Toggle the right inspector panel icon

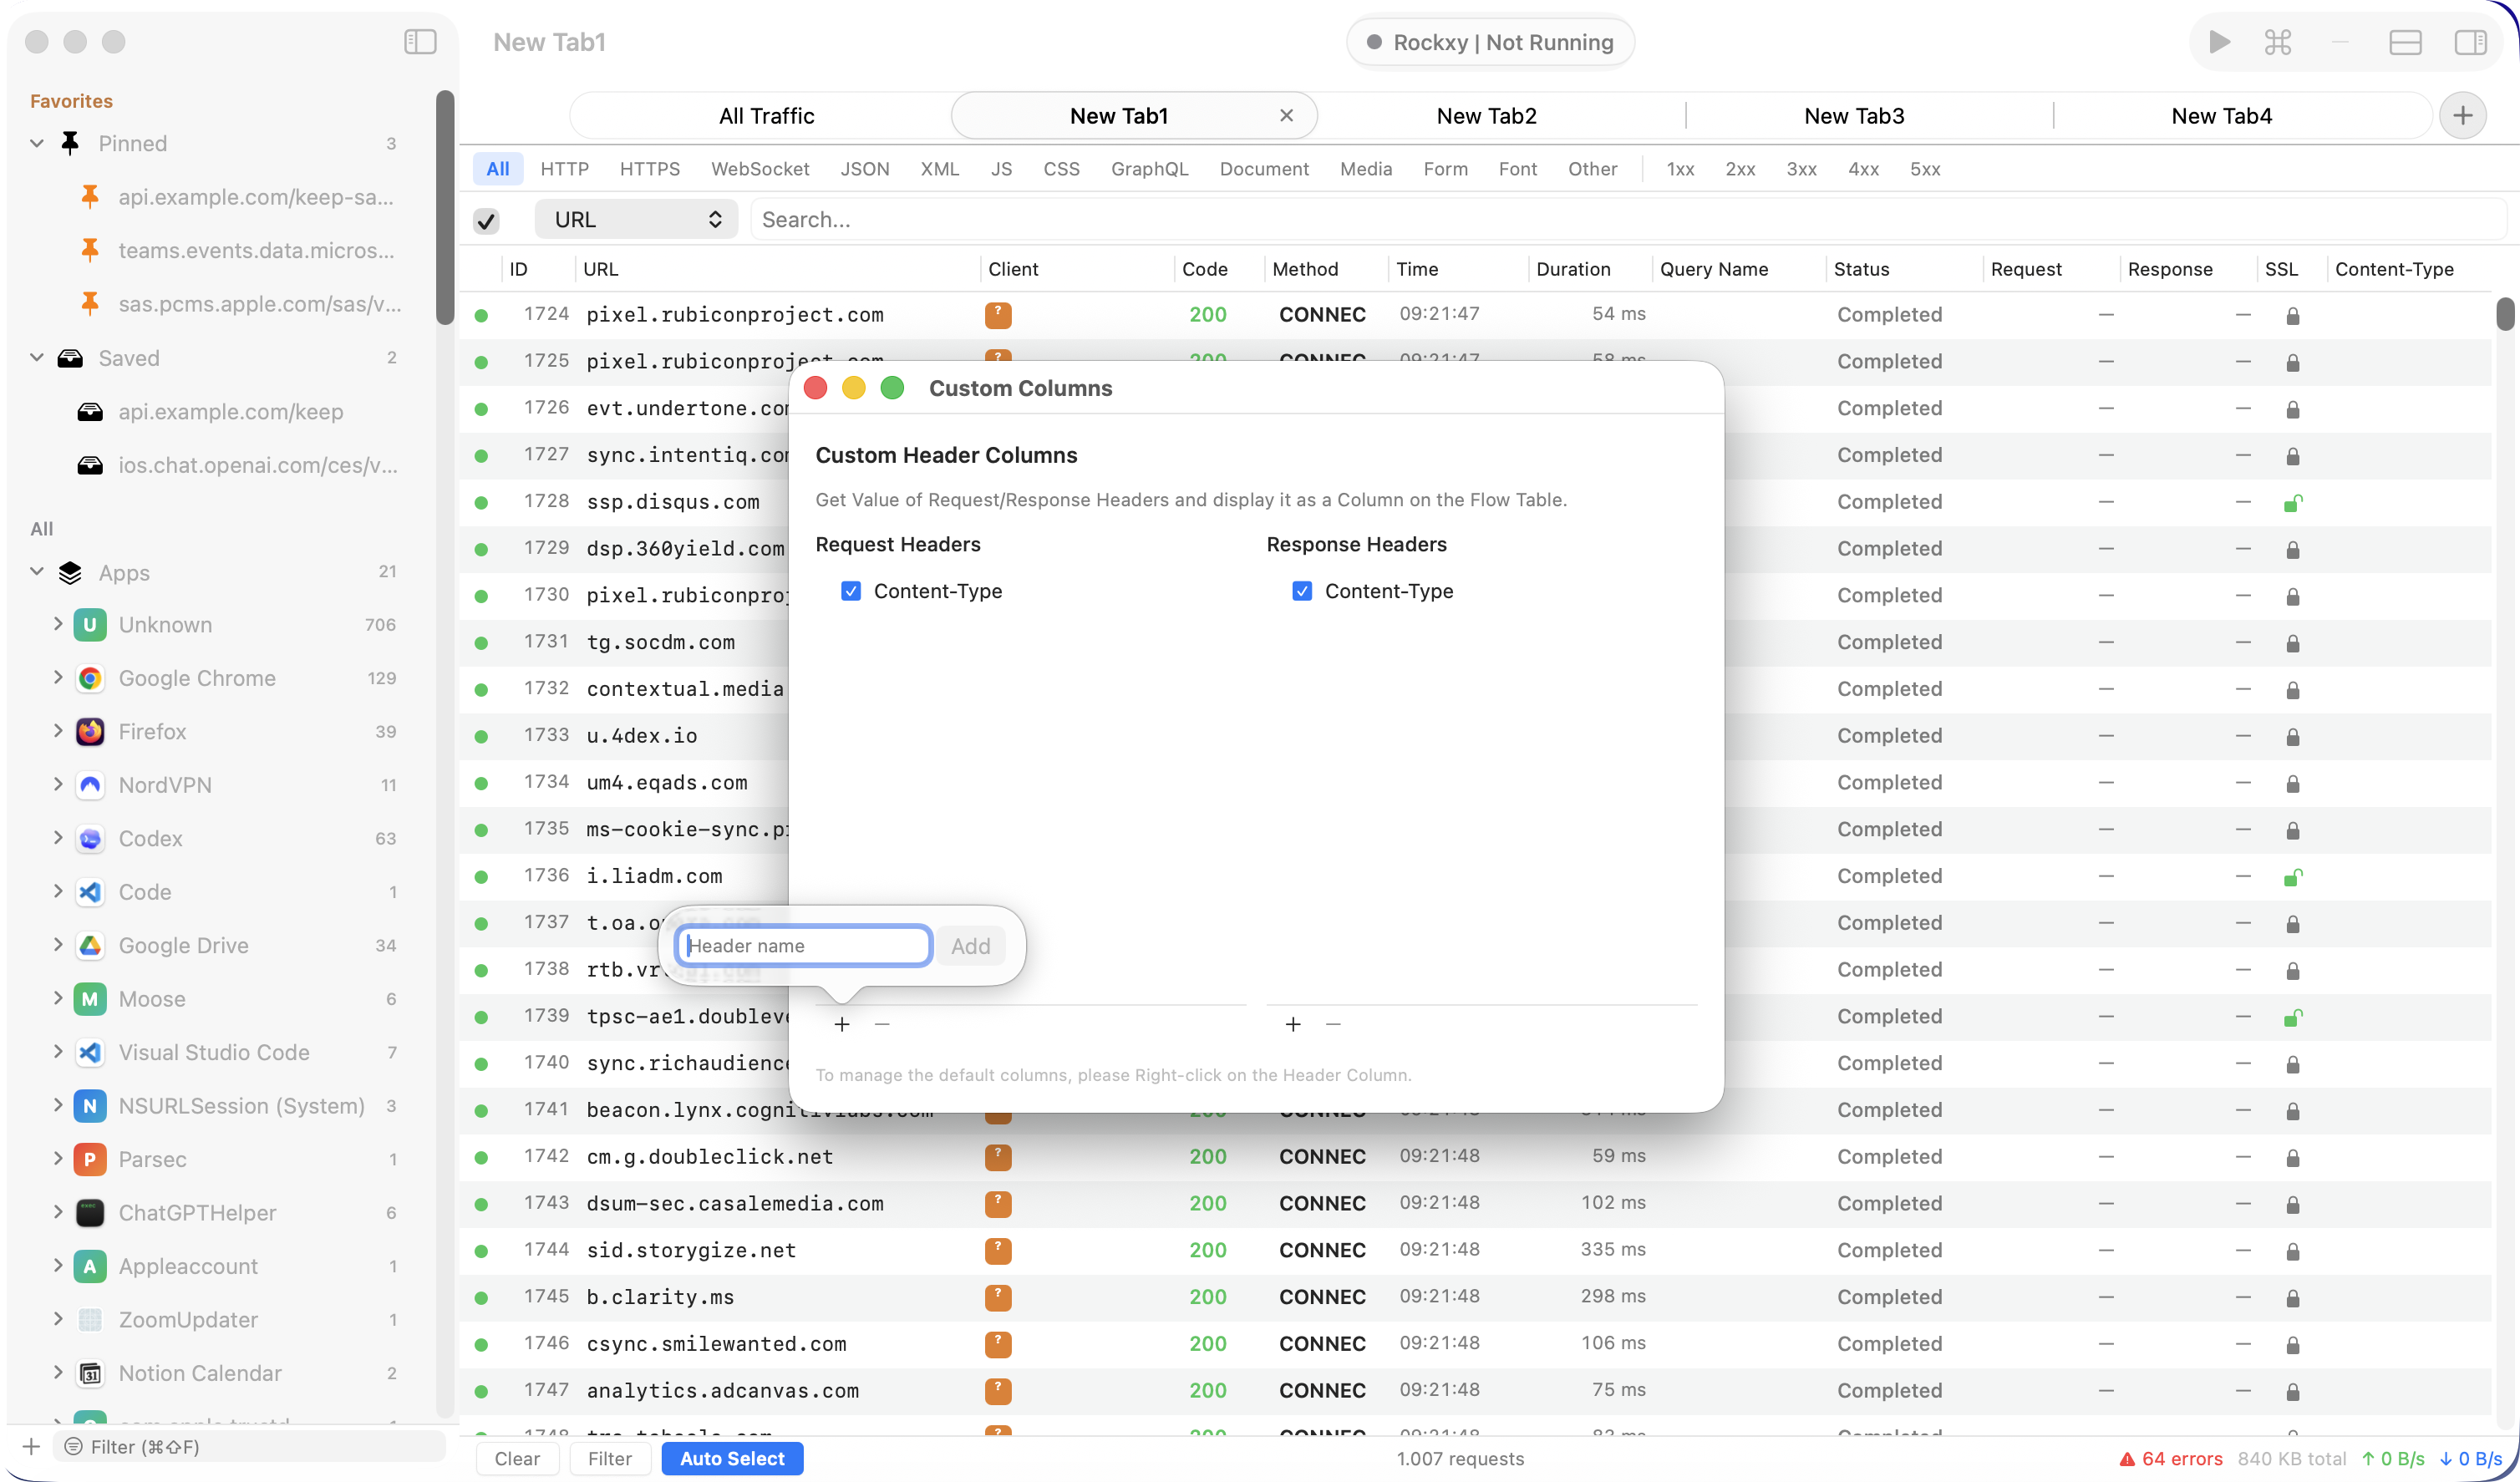(x=2470, y=42)
